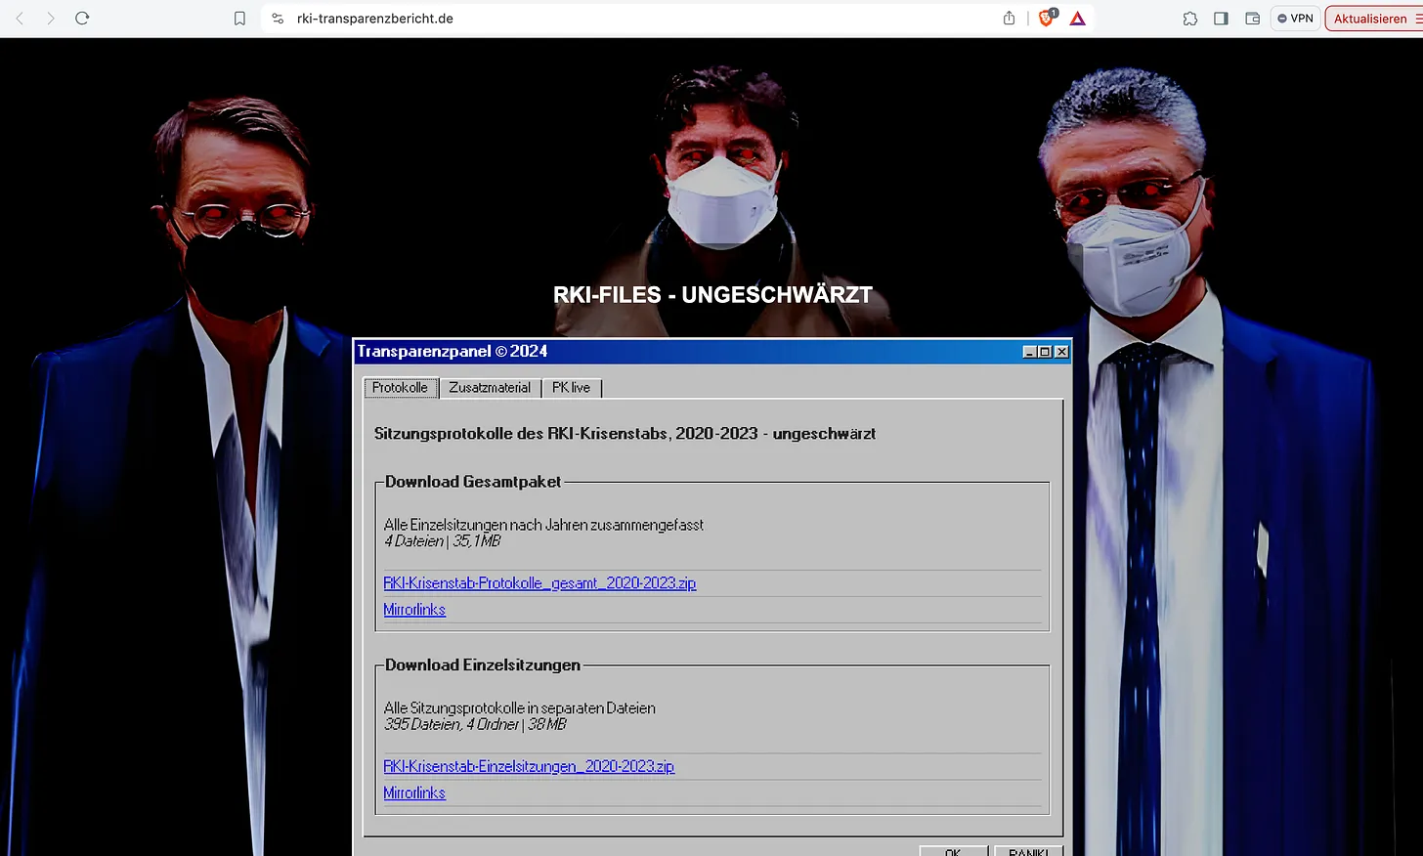Download RKI-Krisenstab-Protokolle_gesamt_2020-2023.zip
1423x856 pixels.
click(x=539, y=583)
